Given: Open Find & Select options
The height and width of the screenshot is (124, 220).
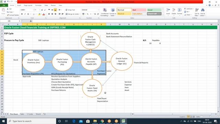Looking at the screenshot, I should [202, 12].
